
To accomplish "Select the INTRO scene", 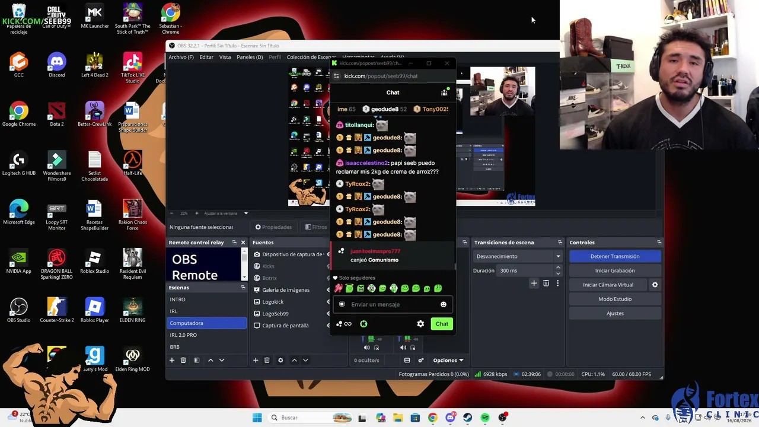I will (x=207, y=299).
